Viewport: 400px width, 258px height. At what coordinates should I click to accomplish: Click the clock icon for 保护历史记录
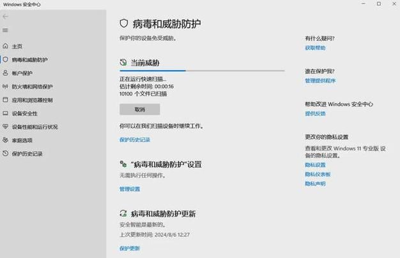click(5, 154)
